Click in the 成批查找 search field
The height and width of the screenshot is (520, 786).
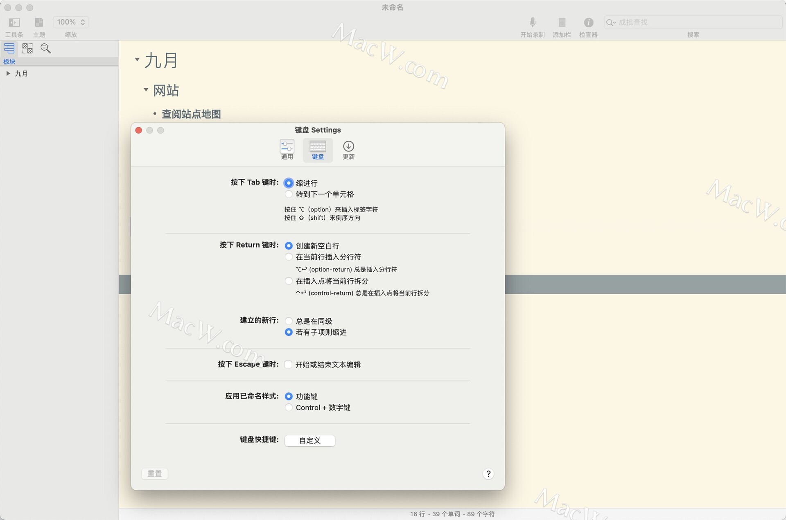[696, 22]
